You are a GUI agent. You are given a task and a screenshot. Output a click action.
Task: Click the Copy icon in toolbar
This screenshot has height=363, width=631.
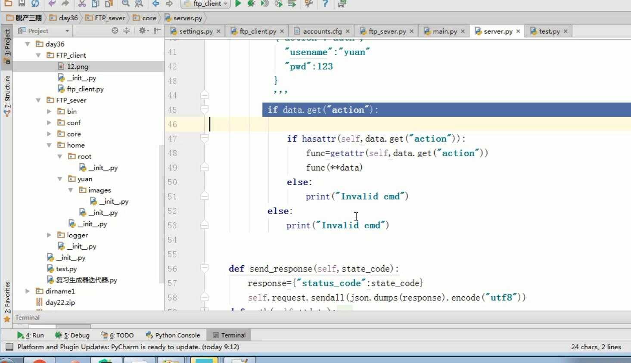tap(95, 3)
